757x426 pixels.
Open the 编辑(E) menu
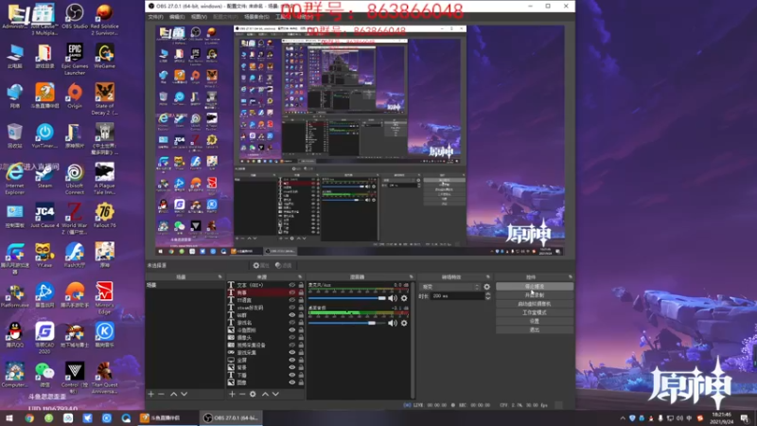pos(177,17)
